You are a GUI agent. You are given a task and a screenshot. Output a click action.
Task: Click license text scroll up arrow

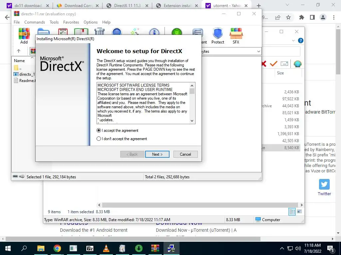192,86
